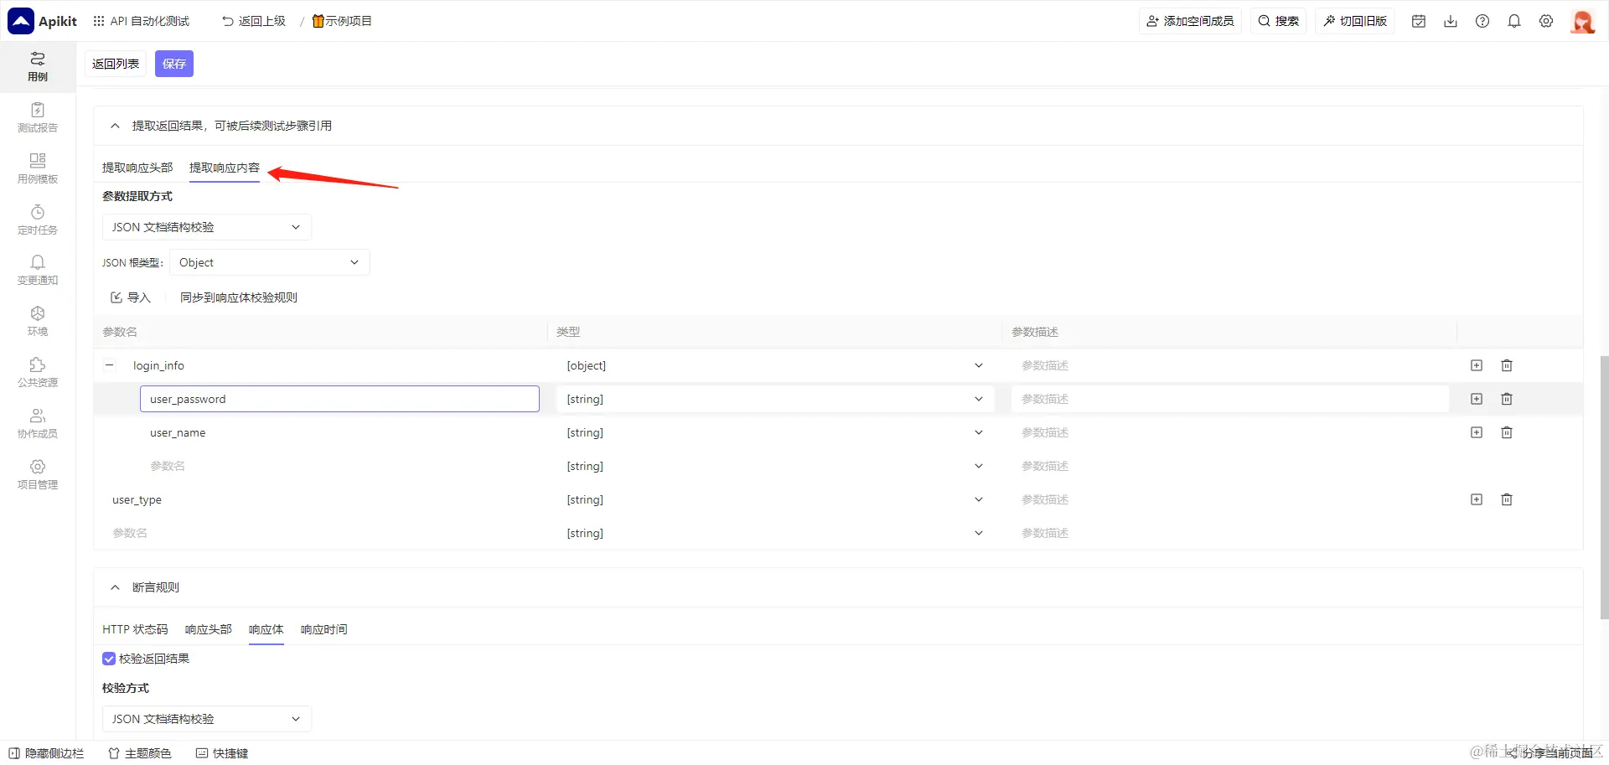Viewport: 1609px width, 765px height.
Task: Add parameter after user_password row
Action: tap(1477, 399)
